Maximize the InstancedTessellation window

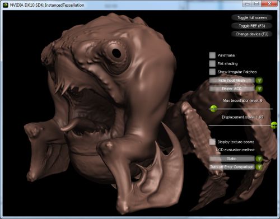257,3
